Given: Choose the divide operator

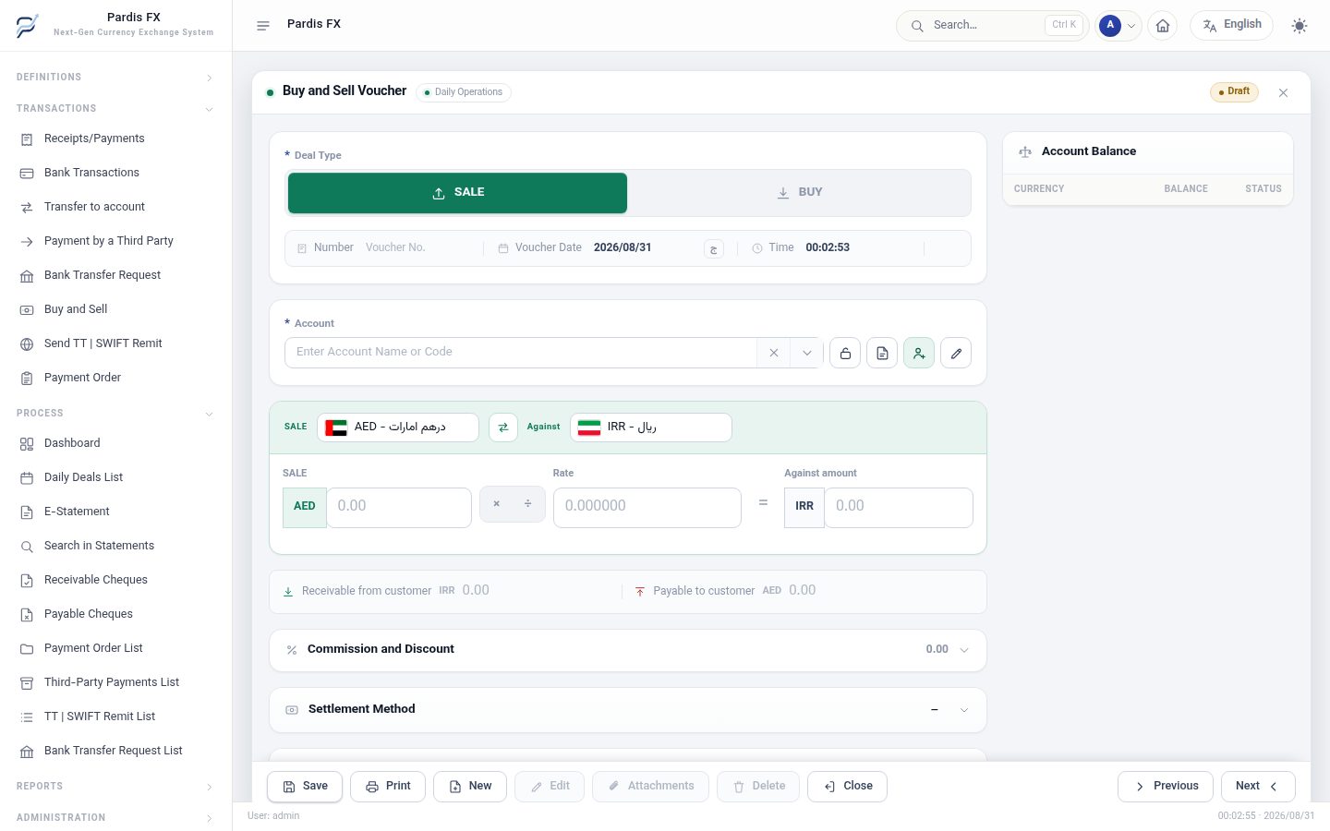Looking at the screenshot, I should [x=528, y=504].
